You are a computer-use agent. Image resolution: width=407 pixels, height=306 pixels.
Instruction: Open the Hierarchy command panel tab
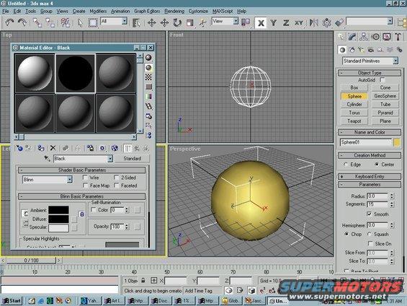point(364,37)
